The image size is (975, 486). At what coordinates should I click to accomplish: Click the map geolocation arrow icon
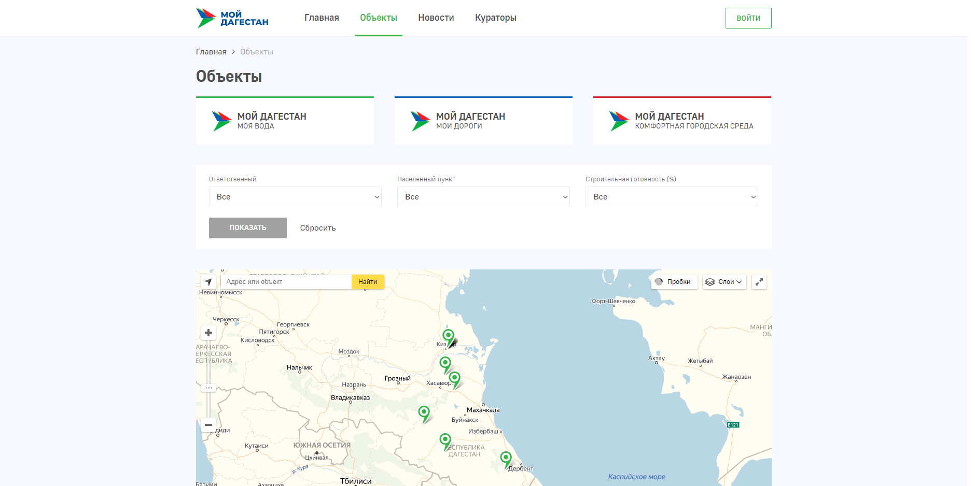[x=208, y=282]
